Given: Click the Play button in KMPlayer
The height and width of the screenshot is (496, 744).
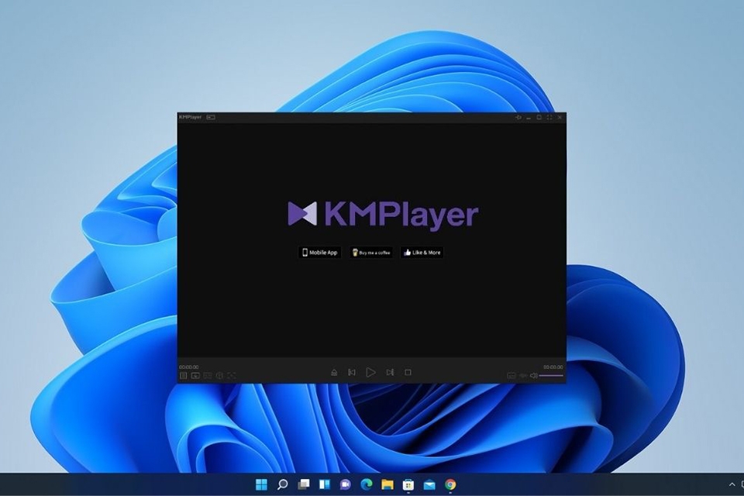Looking at the screenshot, I should coord(370,373).
